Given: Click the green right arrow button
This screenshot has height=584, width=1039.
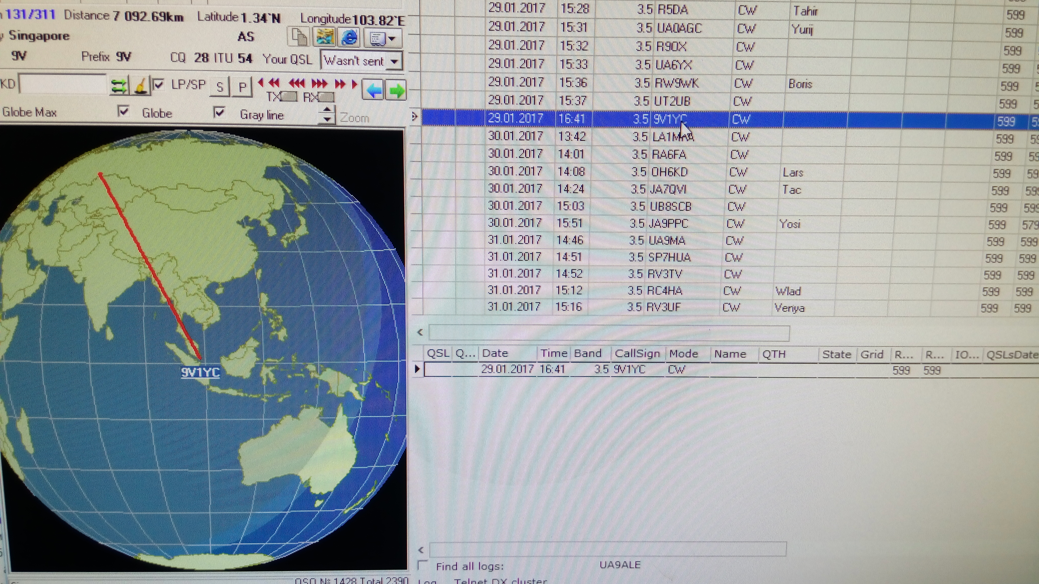Looking at the screenshot, I should [x=396, y=90].
